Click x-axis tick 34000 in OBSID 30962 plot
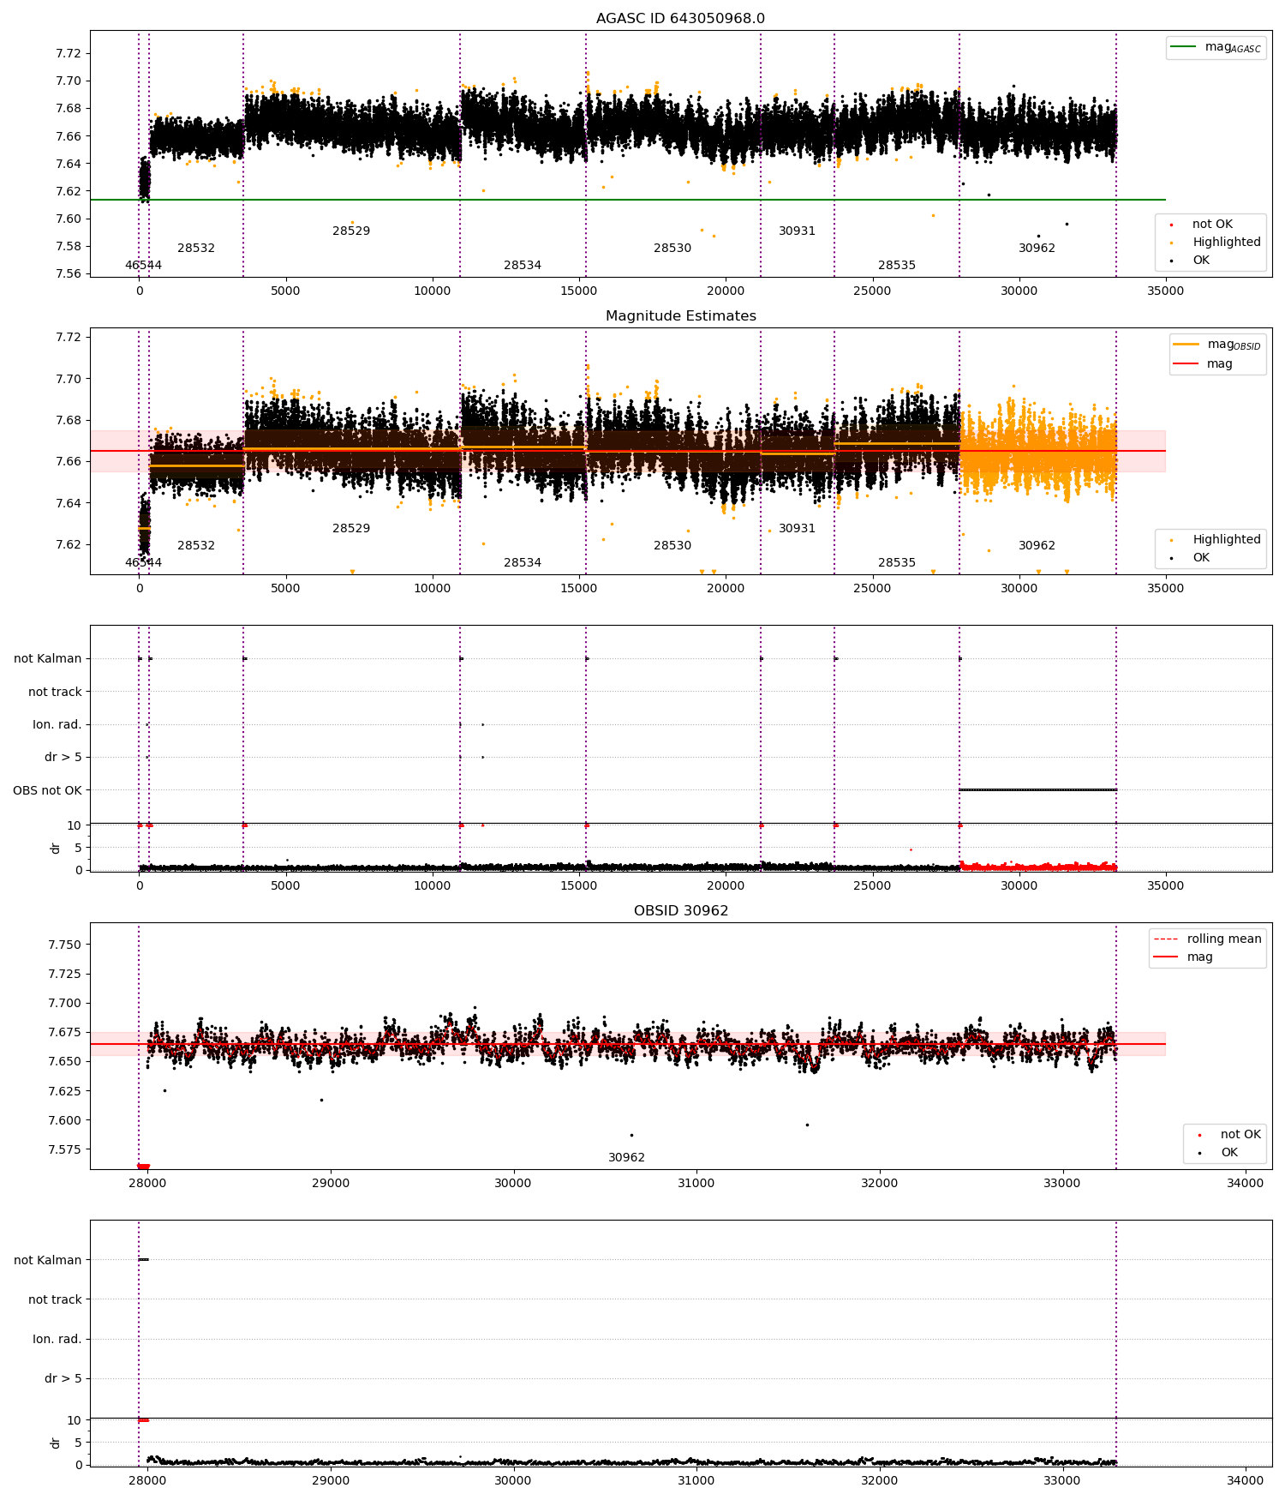This screenshot has width=1285, height=1500. coord(1245,1183)
